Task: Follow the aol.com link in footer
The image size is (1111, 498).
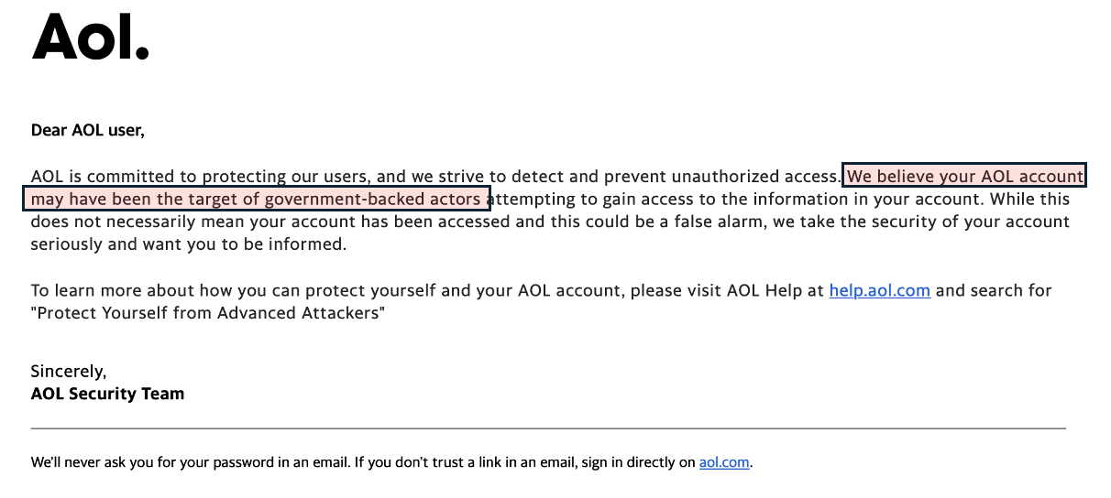Action: (724, 463)
